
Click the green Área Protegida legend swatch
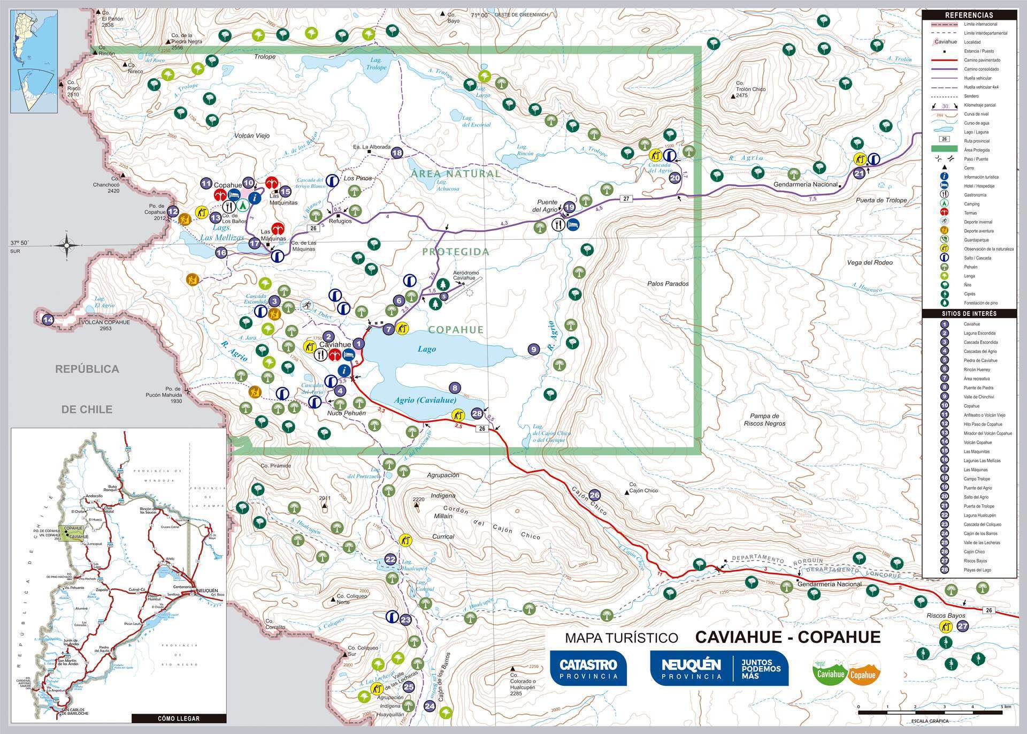coord(945,150)
